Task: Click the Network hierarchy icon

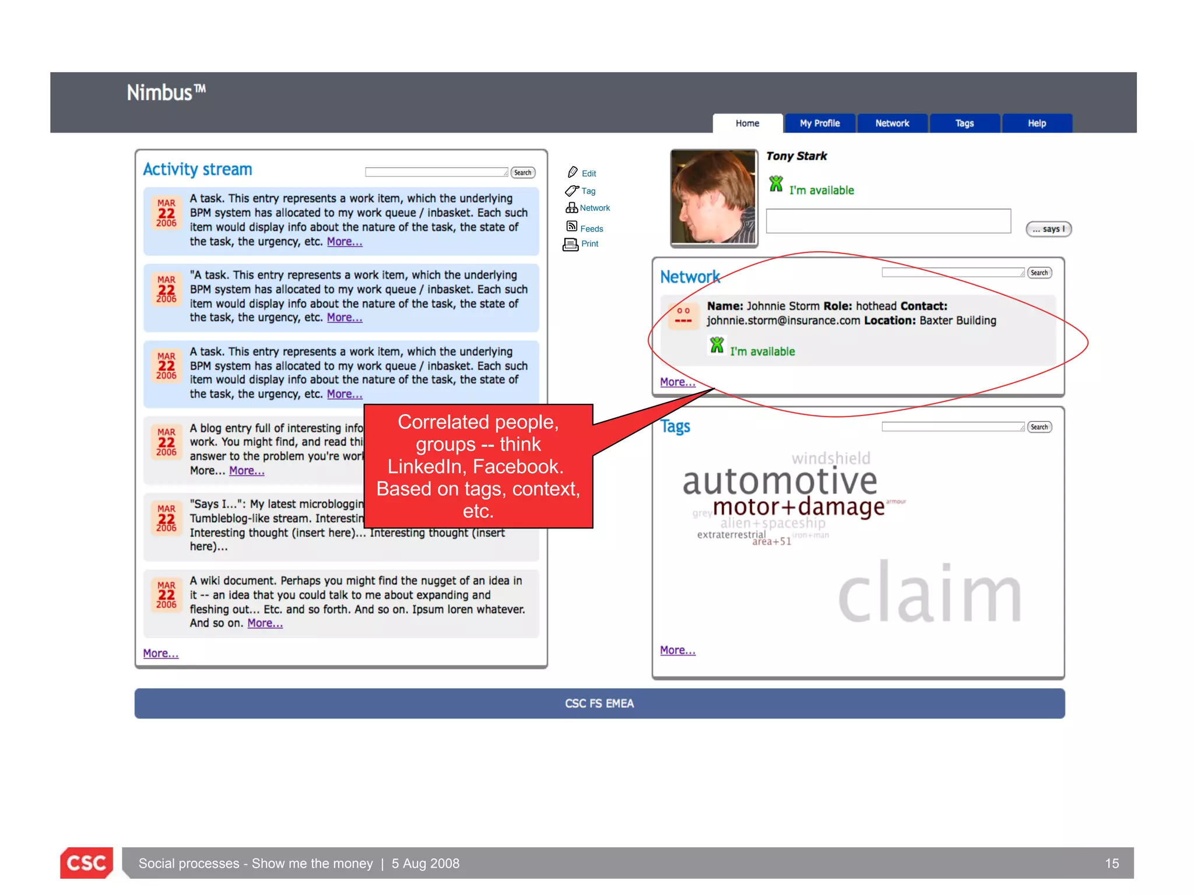Action: [x=571, y=207]
